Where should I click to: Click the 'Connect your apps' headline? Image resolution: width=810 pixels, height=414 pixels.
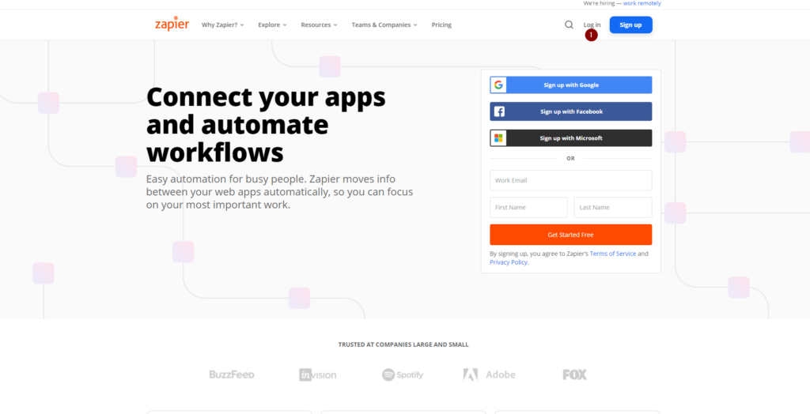266,125
